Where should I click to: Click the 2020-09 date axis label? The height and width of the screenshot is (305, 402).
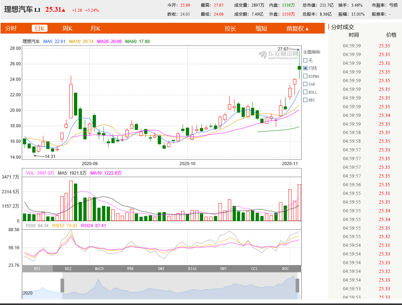point(90,163)
